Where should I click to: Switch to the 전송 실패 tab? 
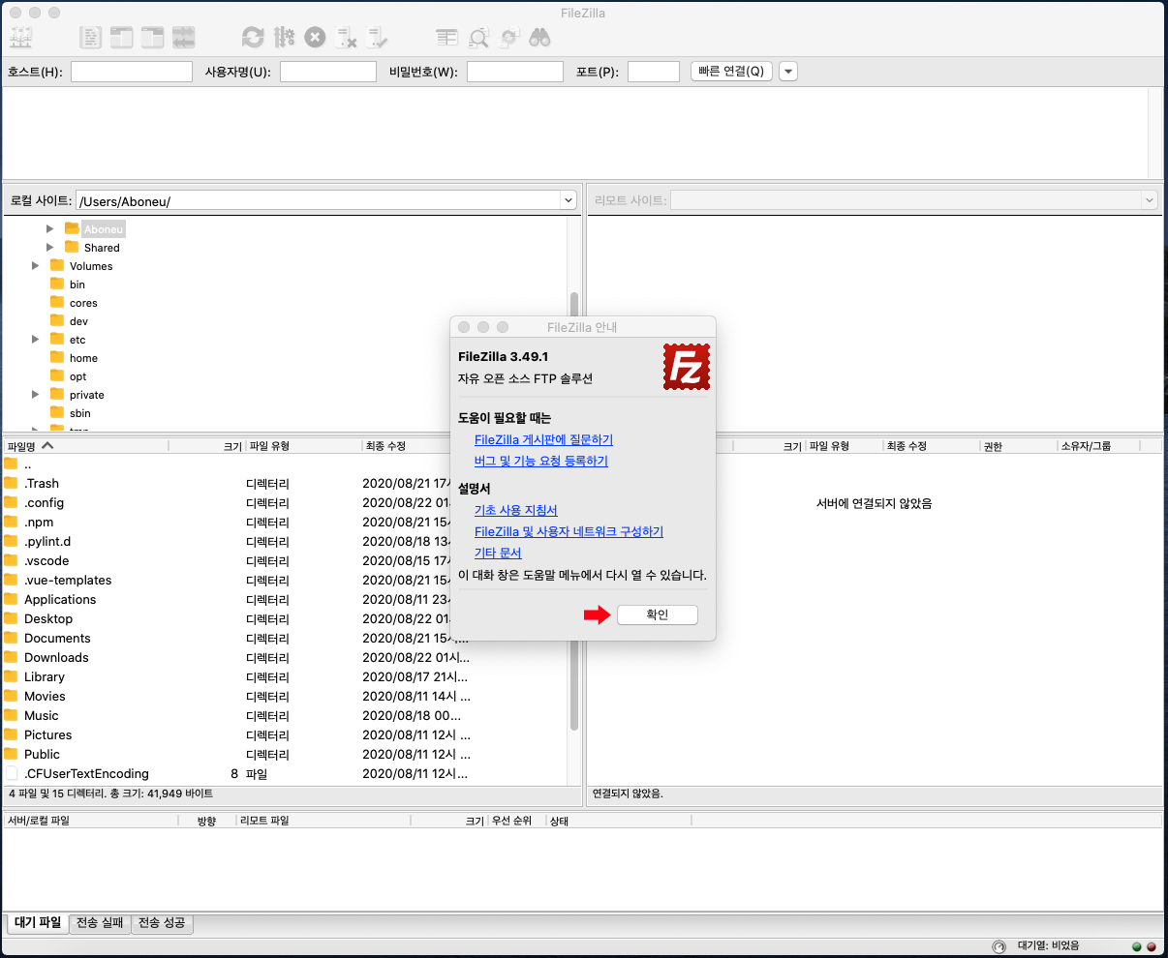click(x=101, y=923)
